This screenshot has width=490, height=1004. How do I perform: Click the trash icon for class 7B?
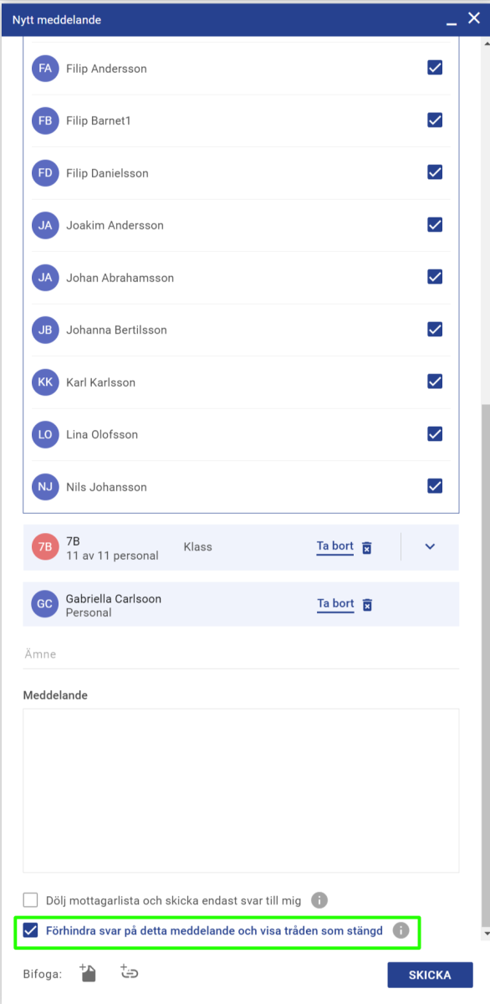click(366, 547)
